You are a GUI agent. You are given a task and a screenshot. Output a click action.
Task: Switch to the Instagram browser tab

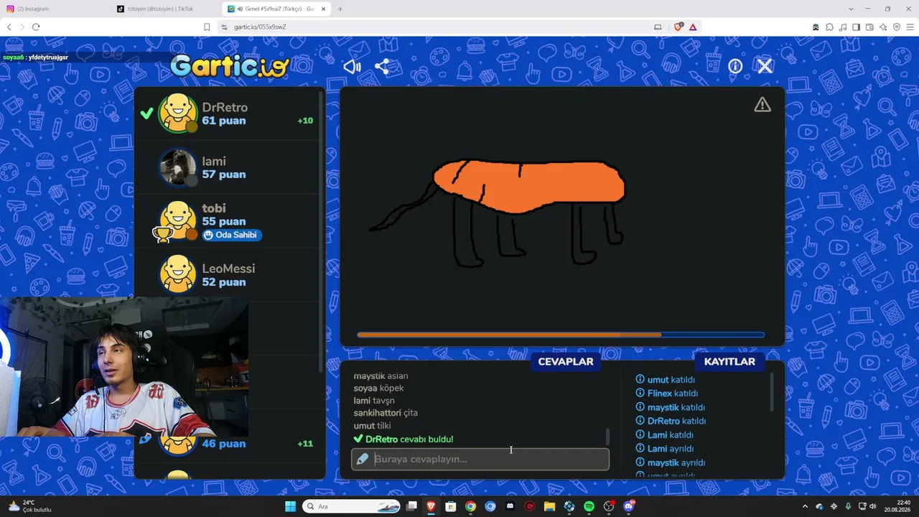56,9
